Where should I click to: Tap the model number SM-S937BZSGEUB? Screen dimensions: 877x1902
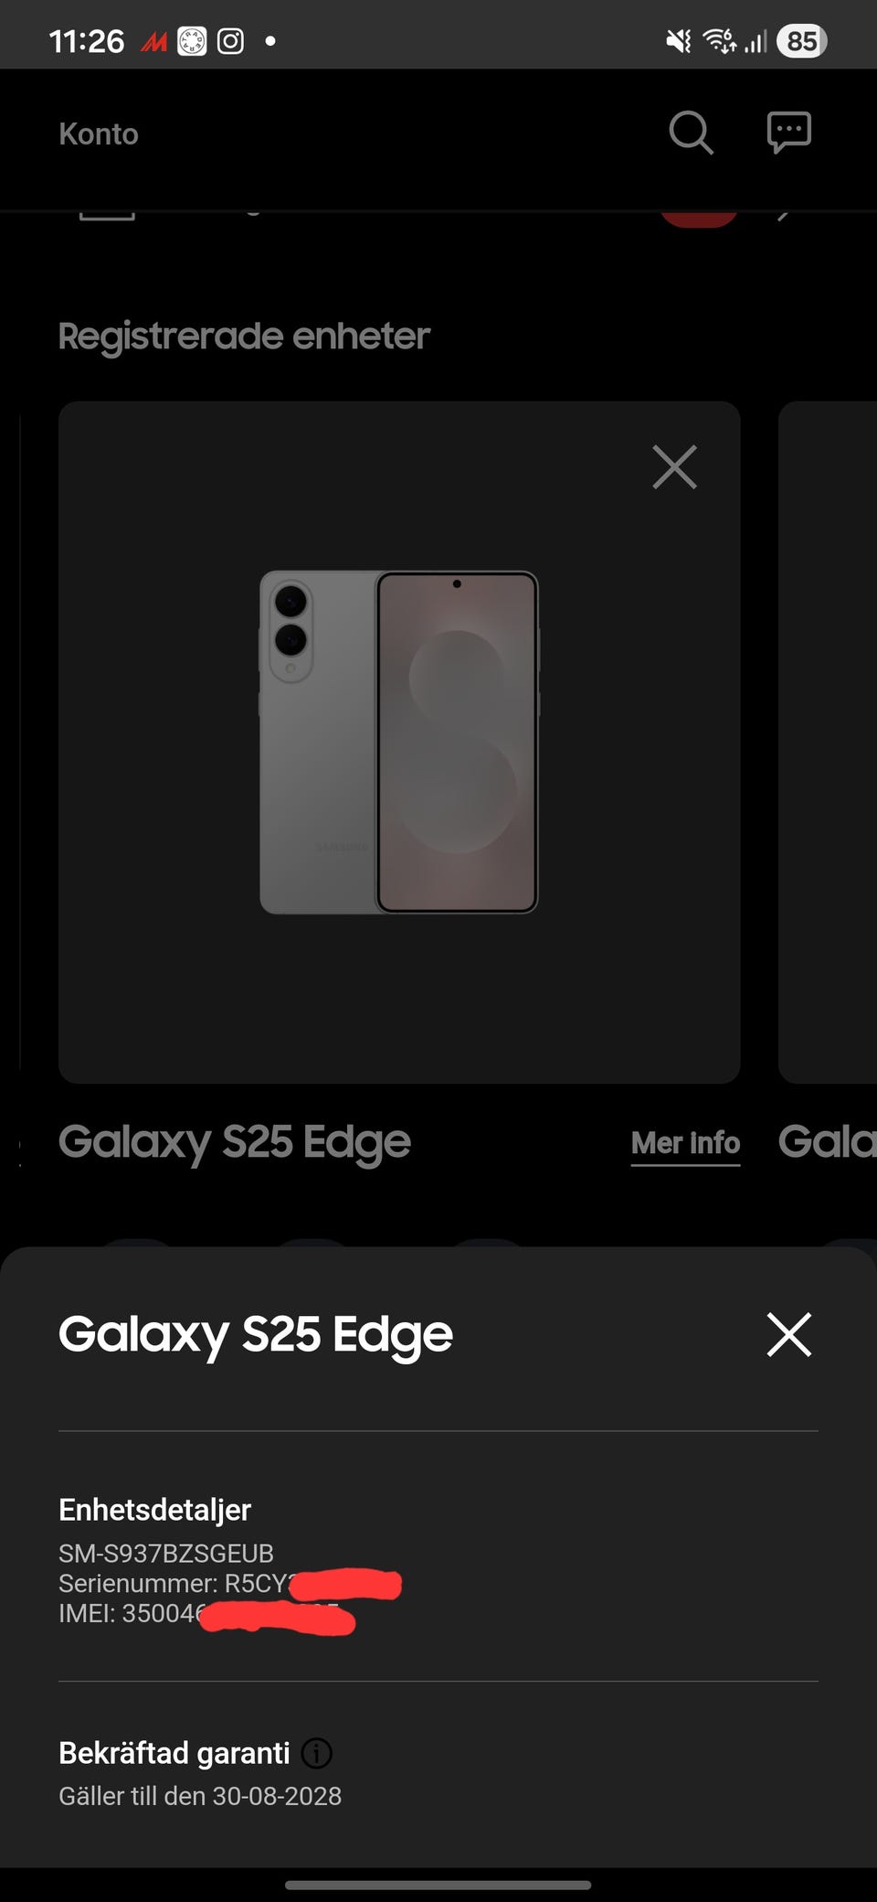tap(166, 1554)
